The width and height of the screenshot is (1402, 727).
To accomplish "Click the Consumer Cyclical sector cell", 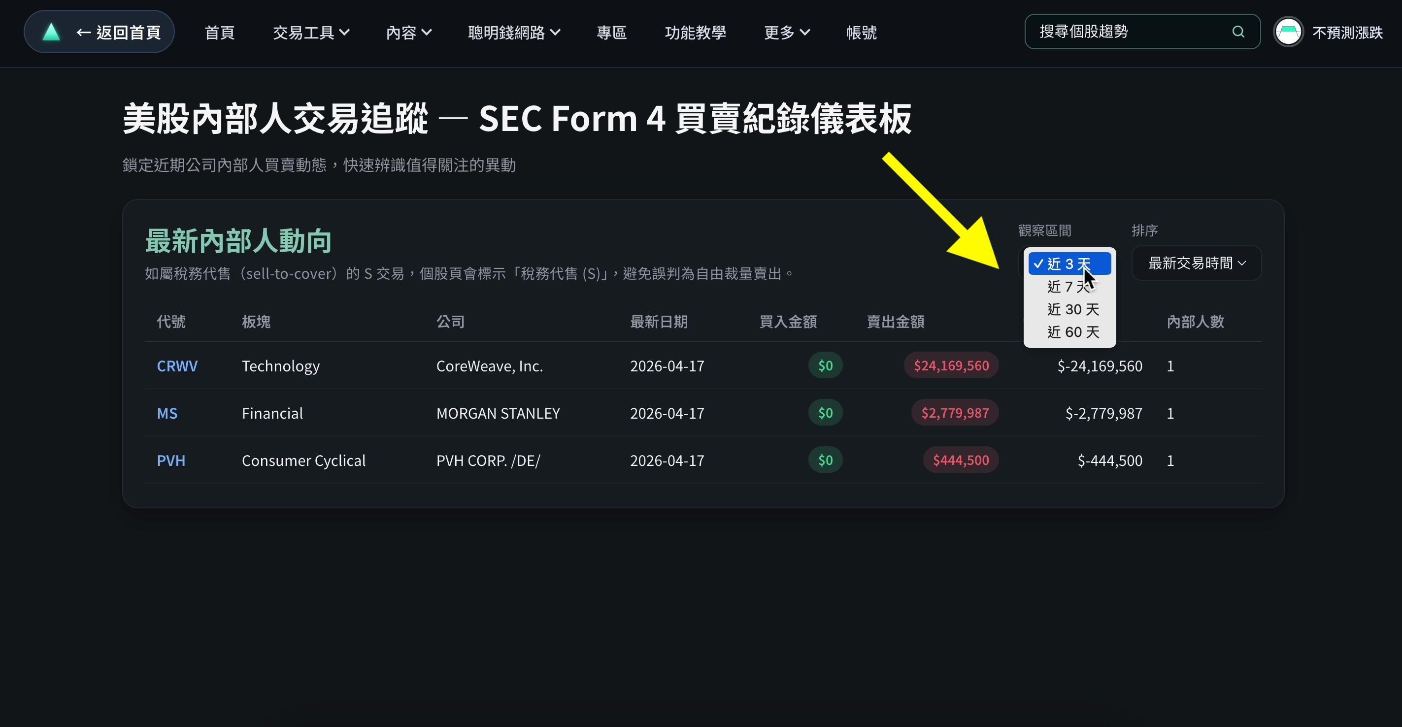I will pos(303,461).
